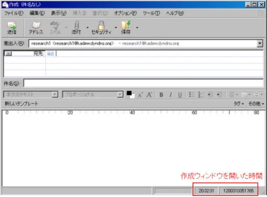Apply numbered list
The width and height of the screenshot is (267, 197).
[201, 95]
